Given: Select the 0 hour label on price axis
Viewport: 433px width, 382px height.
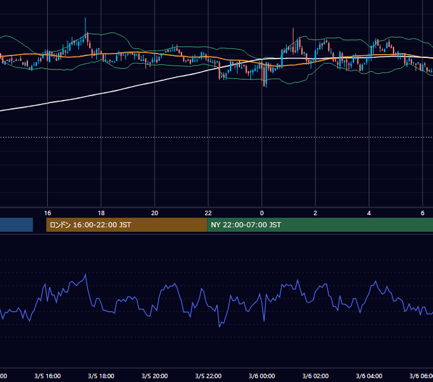Looking at the screenshot, I should (x=262, y=213).
